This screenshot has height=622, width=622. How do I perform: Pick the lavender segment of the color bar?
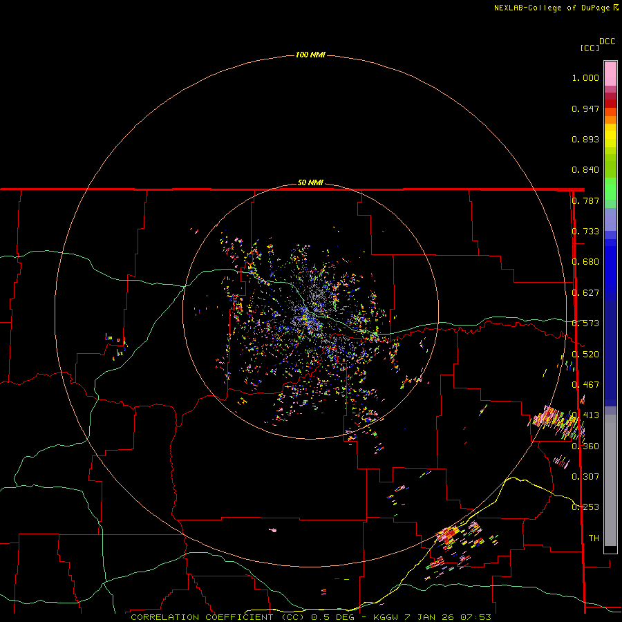[x=610, y=220]
